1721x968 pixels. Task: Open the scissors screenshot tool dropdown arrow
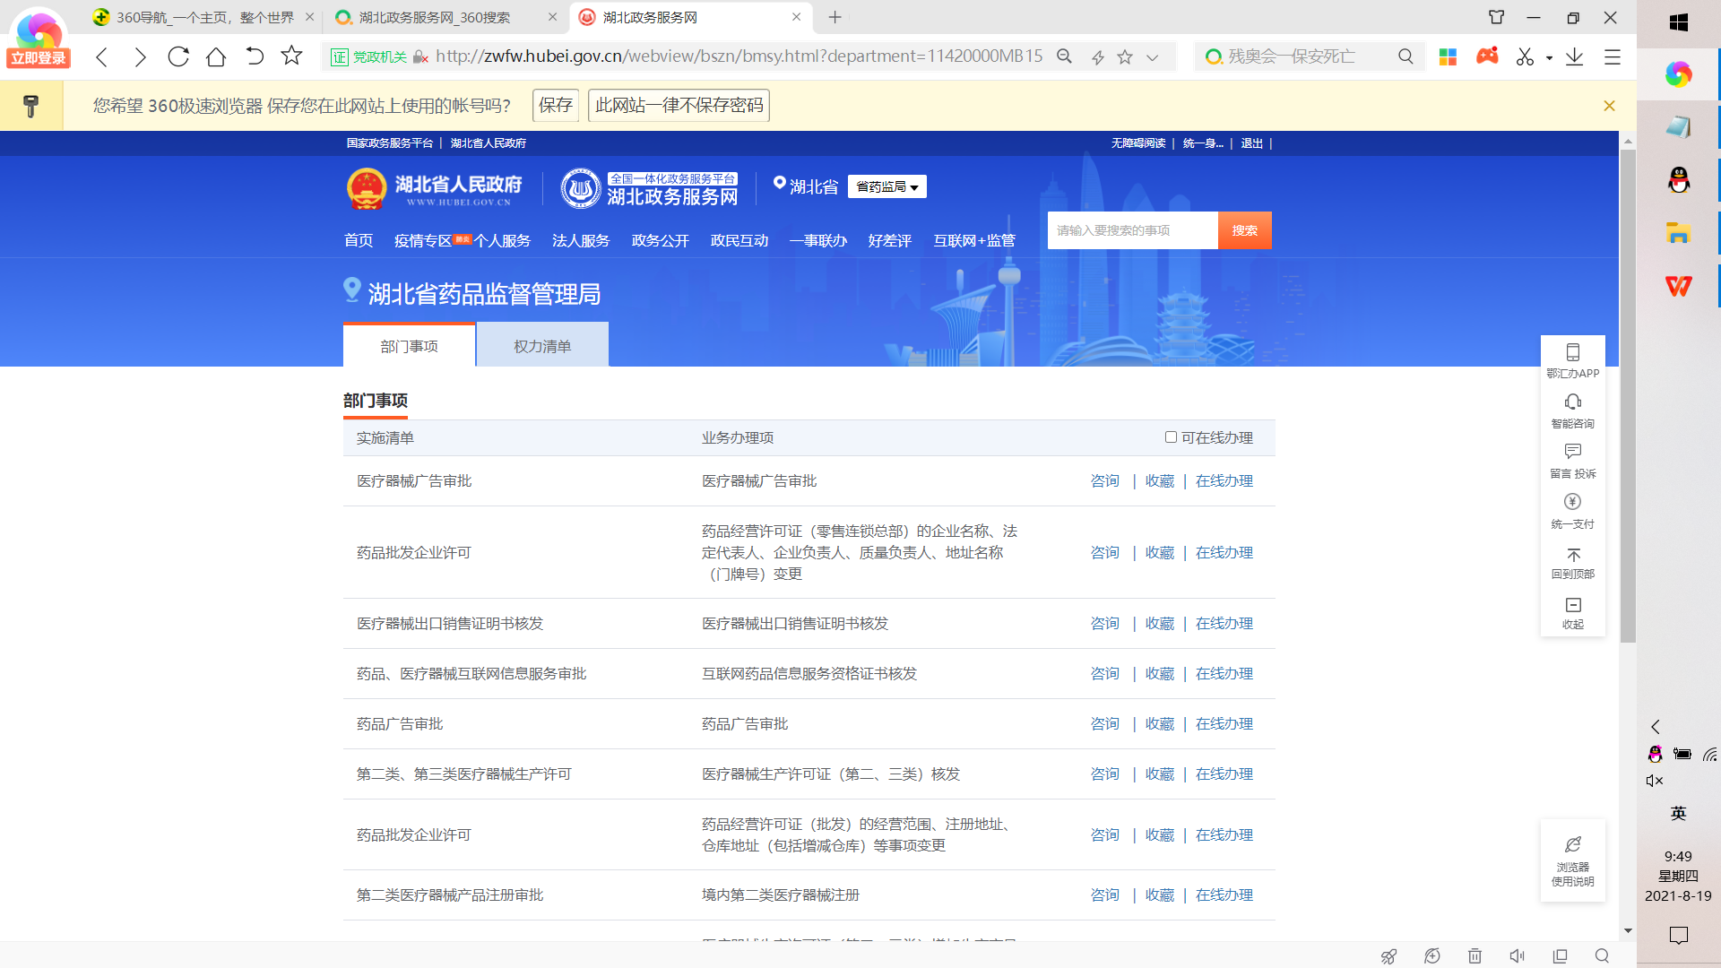(1549, 57)
